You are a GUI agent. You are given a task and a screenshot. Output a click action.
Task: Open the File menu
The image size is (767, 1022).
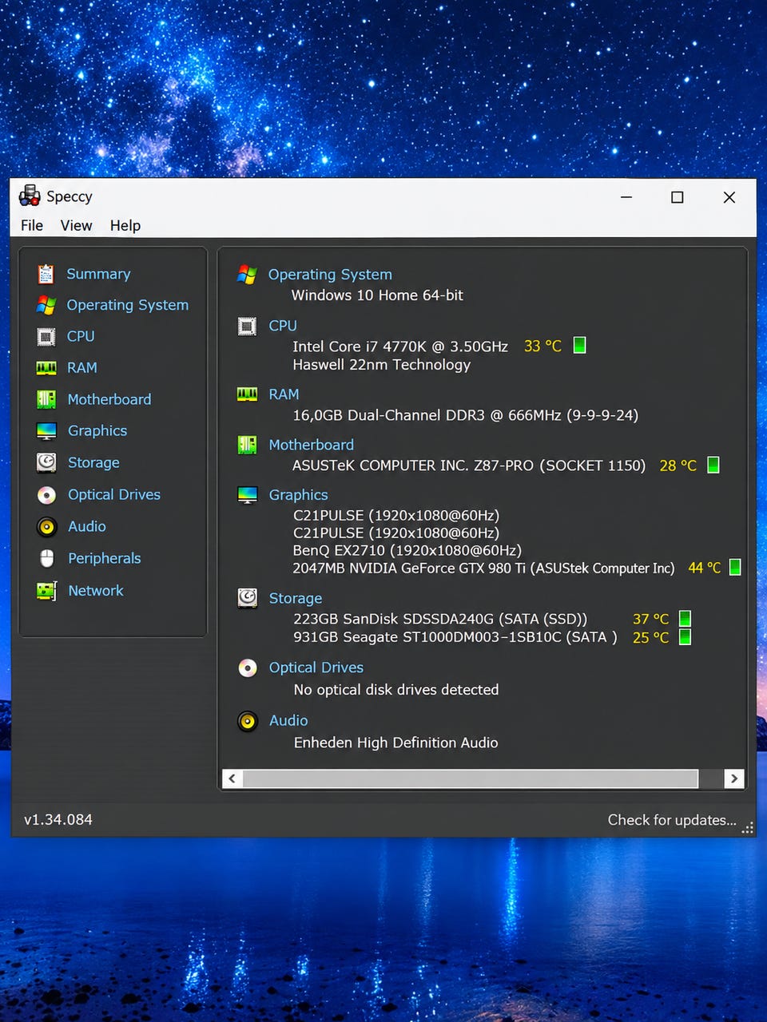tap(32, 225)
